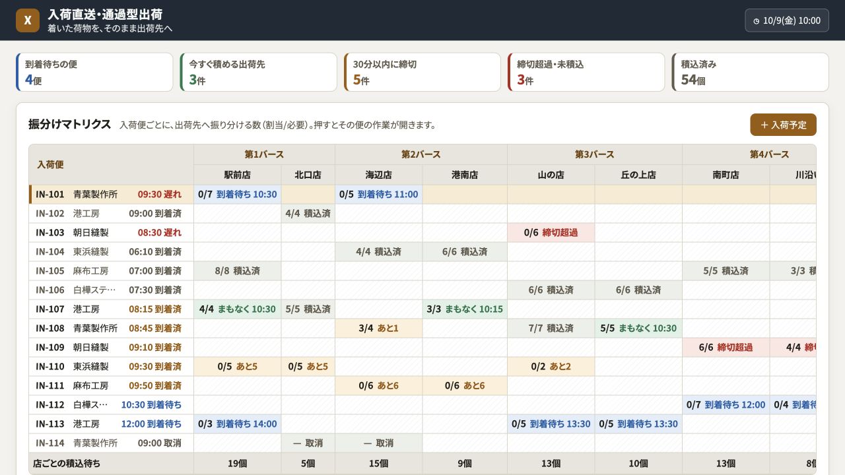Select the IN-114 青葉製作所 cancelled row

[111, 443]
